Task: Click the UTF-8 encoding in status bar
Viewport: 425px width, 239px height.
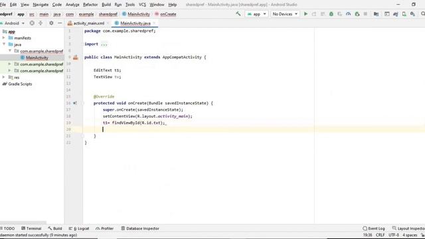Action: 394,235
